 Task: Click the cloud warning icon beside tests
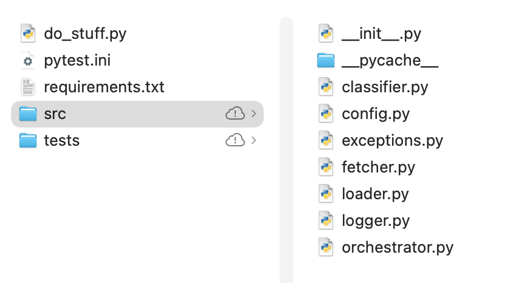click(235, 140)
